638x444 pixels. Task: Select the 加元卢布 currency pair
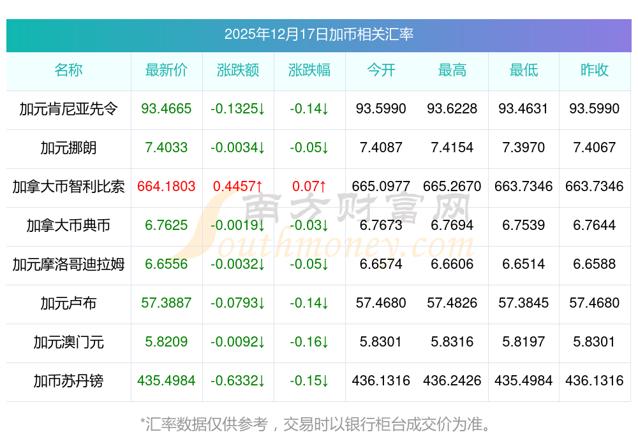[68, 303]
